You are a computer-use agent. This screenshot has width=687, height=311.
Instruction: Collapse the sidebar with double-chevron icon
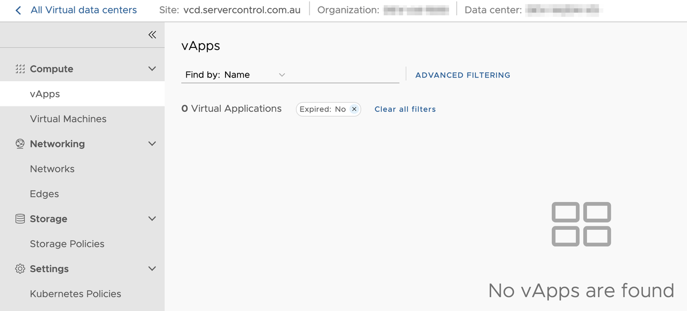coord(152,34)
